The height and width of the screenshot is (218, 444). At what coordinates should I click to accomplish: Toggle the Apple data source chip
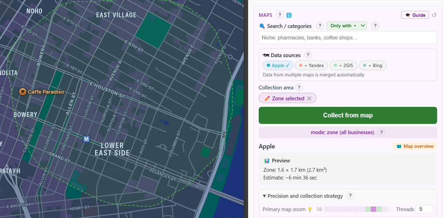pos(278,66)
